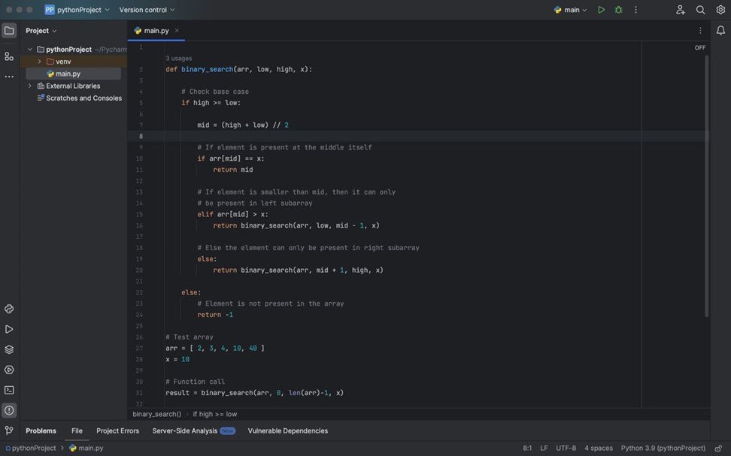
Task: Run 'main' with the green play button
Action: [602, 10]
